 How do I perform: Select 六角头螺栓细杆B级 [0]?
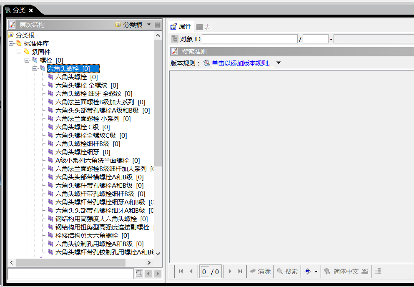coord(88,144)
